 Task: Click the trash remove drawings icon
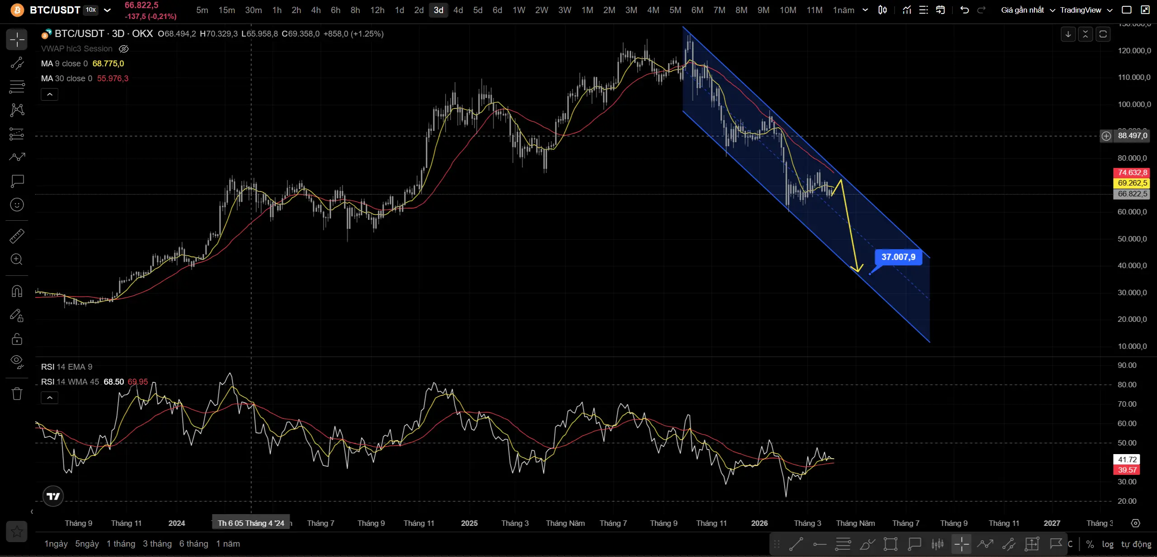pos(17,394)
